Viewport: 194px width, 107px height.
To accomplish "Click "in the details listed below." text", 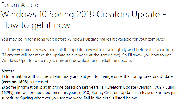I will (x=115, y=98).
